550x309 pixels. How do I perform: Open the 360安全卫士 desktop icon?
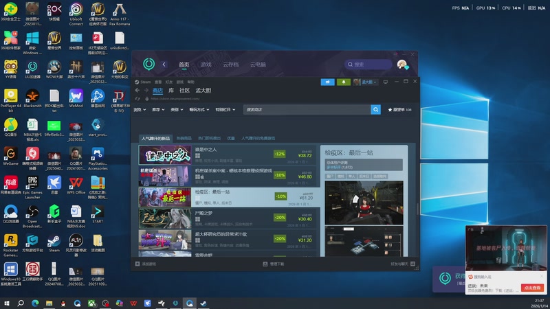tap(10, 12)
